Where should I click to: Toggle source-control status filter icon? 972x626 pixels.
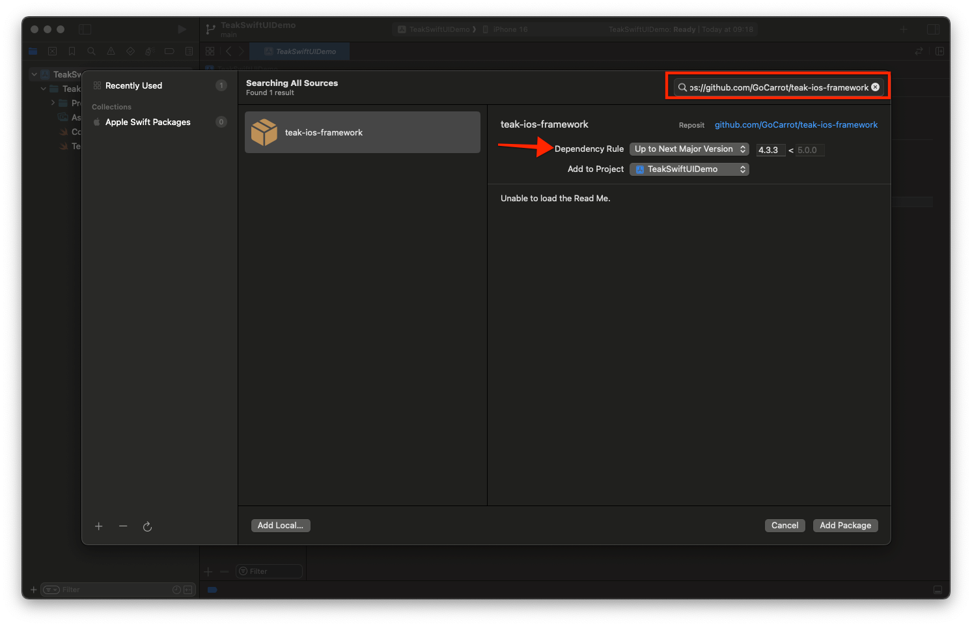tap(188, 590)
